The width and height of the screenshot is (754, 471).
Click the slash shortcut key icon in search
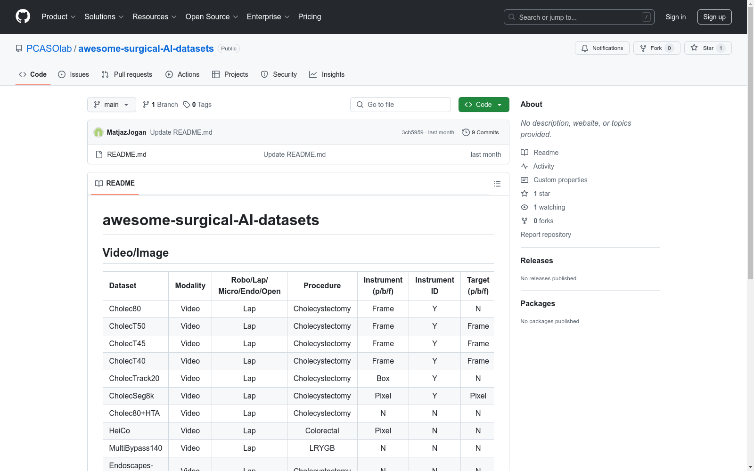tap(646, 17)
